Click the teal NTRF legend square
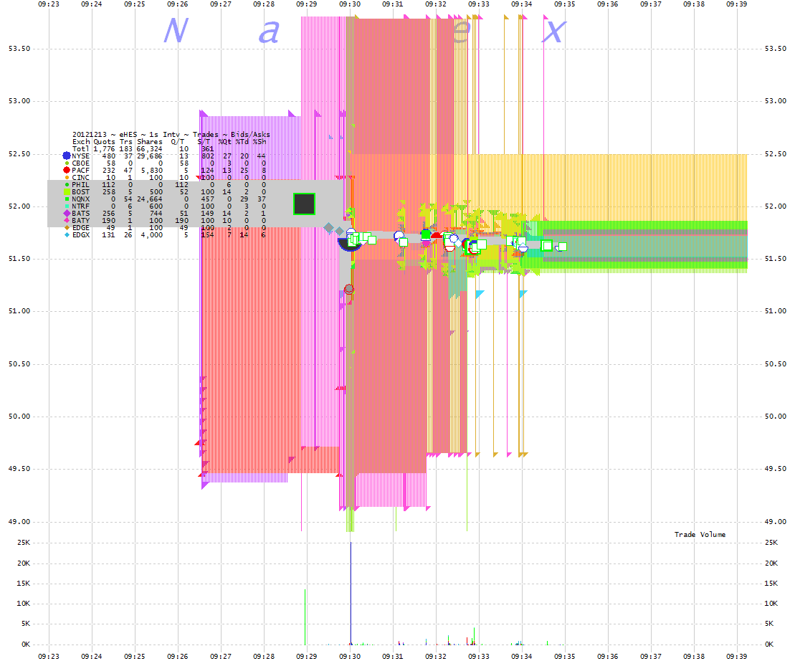The width and height of the screenshot is (795, 661). pyautogui.click(x=67, y=206)
